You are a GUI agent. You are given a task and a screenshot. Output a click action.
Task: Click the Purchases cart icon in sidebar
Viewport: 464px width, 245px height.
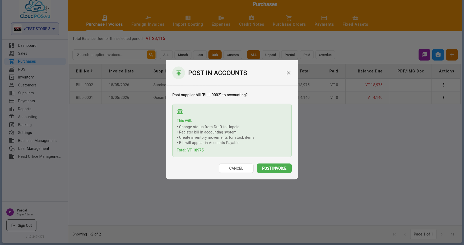click(x=12, y=61)
